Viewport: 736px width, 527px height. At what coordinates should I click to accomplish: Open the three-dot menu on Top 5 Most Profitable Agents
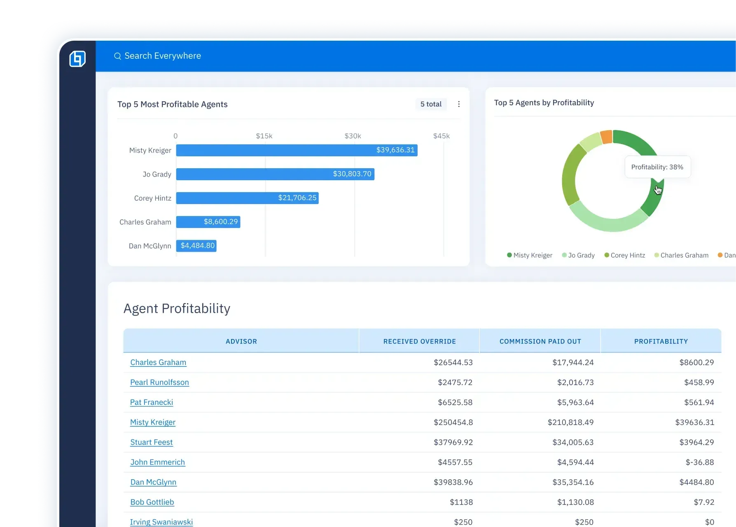click(458, 104)
